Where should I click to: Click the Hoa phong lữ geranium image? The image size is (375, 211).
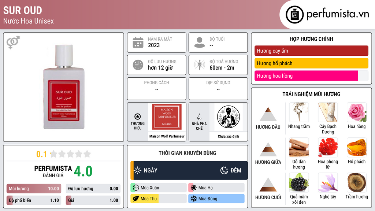(x=328, y=147)
